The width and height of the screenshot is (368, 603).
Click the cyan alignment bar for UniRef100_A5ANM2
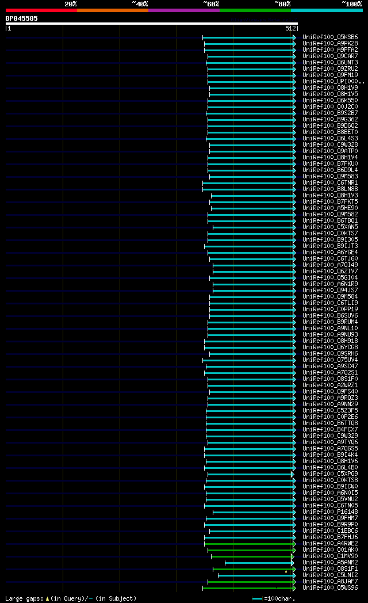pyautogui.click(x=259, y=563)
